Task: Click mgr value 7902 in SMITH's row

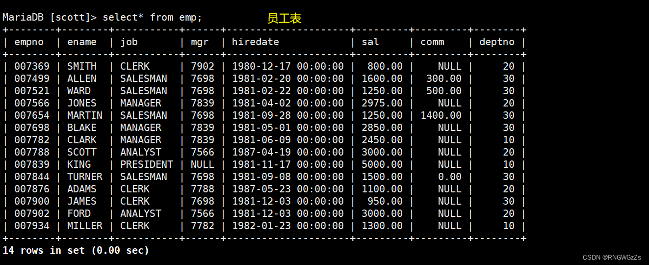Action: [x=203, y=66]
